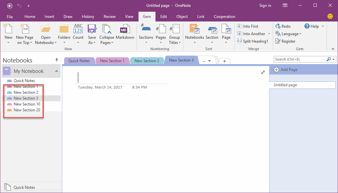Switch to the Home ribbon tab
The width and height of the screenshot is (338, 193).
pos(30,17)
